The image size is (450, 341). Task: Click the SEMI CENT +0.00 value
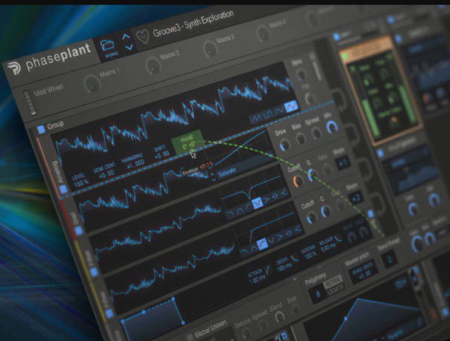104,171
